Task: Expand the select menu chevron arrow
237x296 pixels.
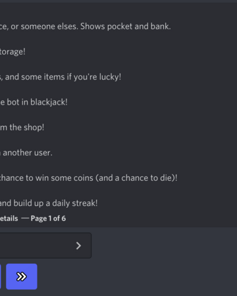Action: 78,246
